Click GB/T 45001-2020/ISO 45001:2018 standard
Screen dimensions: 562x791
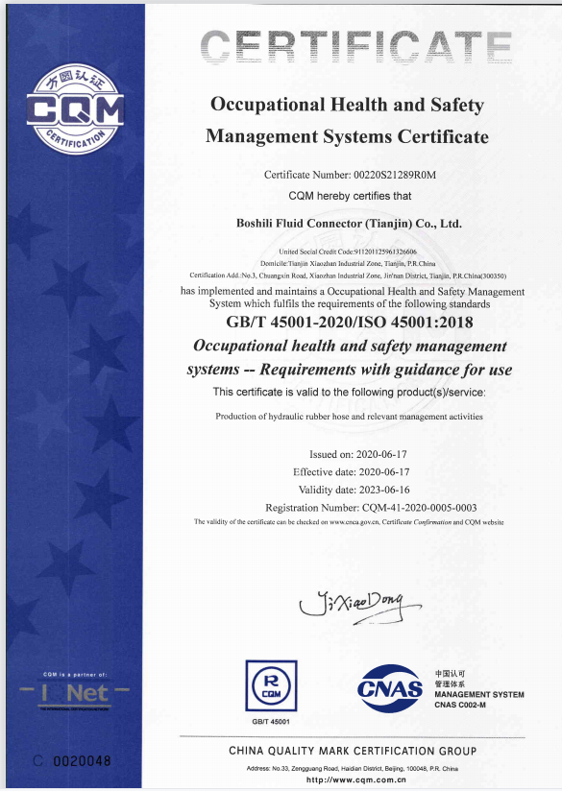tap(350, 322)
